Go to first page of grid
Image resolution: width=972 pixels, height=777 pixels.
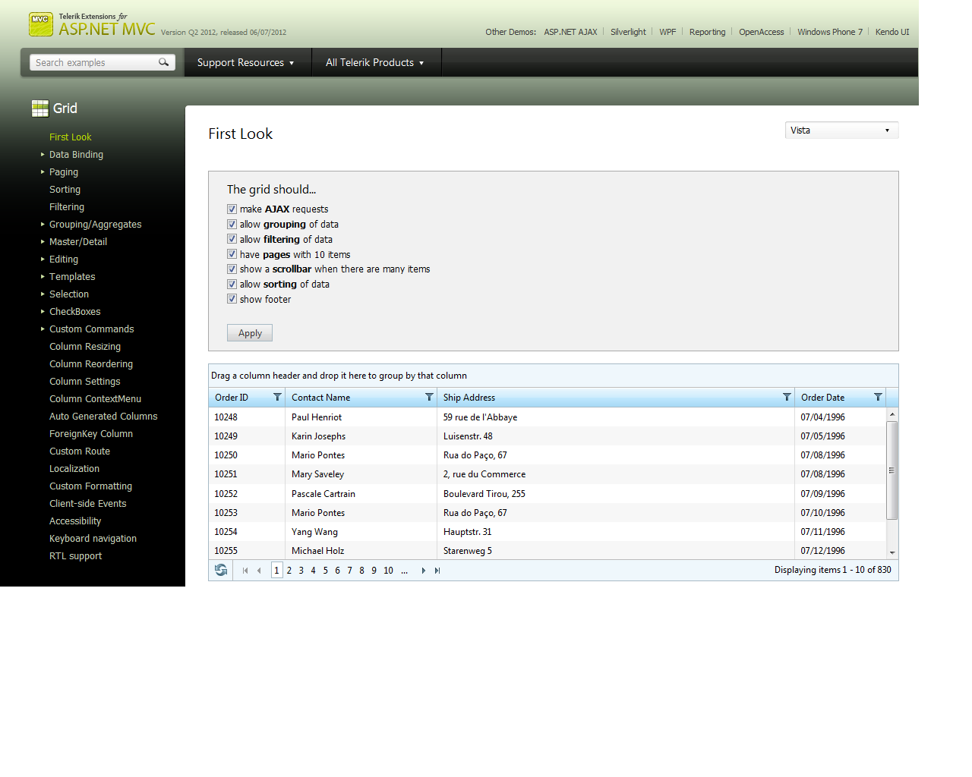tap(245, 571)
